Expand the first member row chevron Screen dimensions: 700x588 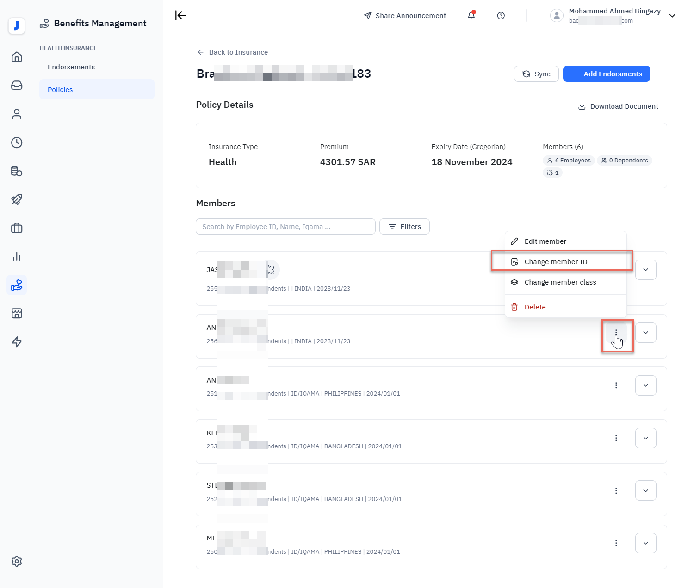pyautogui.click(x=645, y=270)
